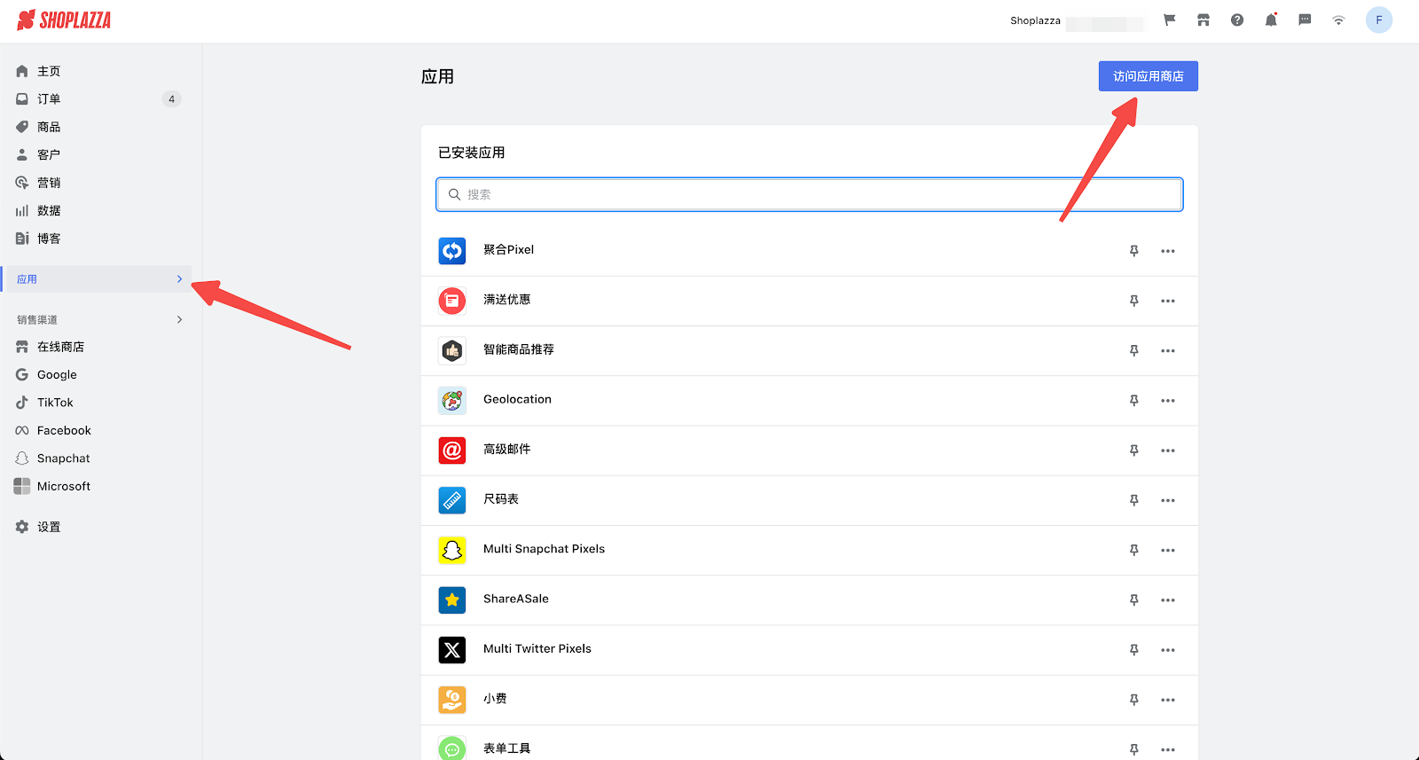Pin the 智能商品推荐 app
Screen dimensions: 1419x760
pos(1133,350)
